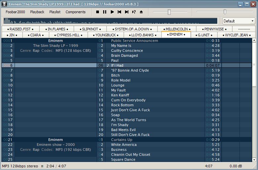Open the Playlist menu
258x170 pixels.
click(55, 12)
